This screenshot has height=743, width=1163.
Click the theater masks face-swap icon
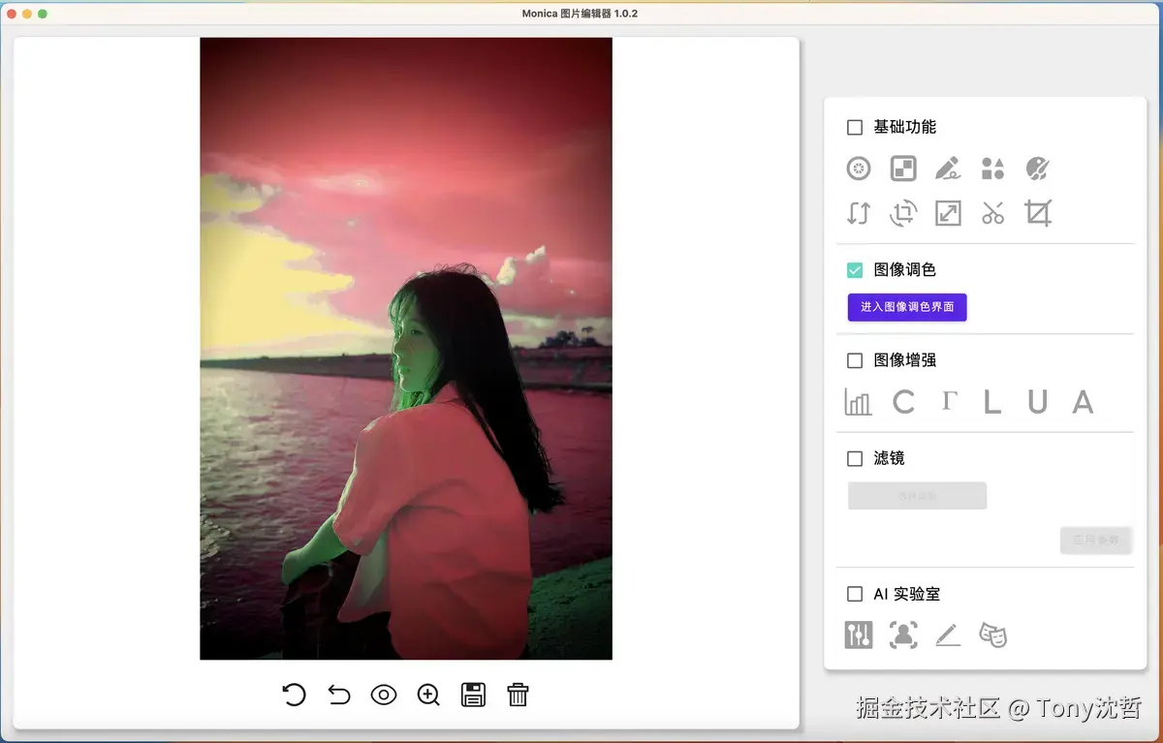pyautogui.click(x=993, y=635)
